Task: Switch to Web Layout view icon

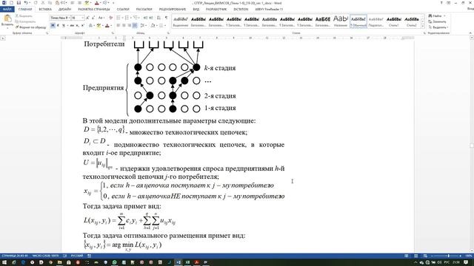Action: [x=425, y=256]
